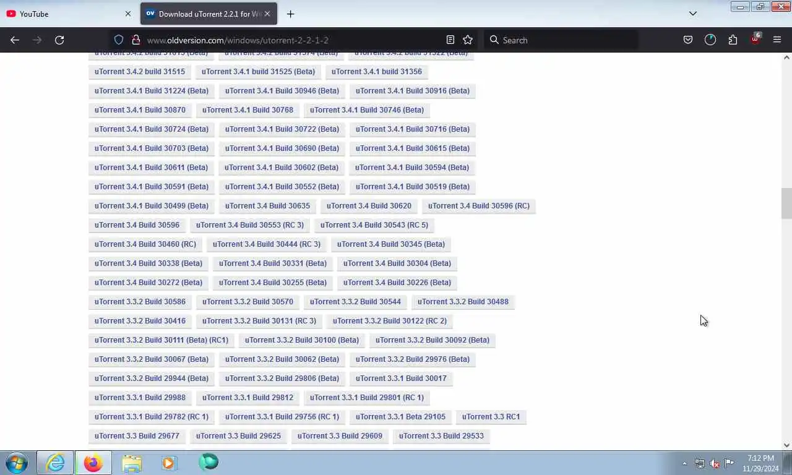Close the Download uTorrent tab
The width and height of the screenshot is (792, 475).
[x=267, y=14]
